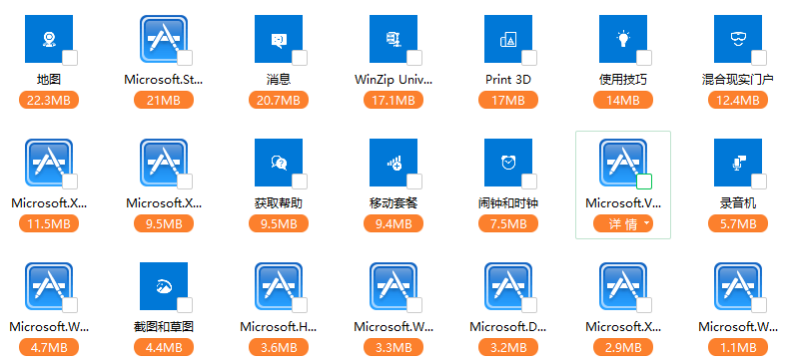Check the 混合现实门户 checkbox

point(759,58)
